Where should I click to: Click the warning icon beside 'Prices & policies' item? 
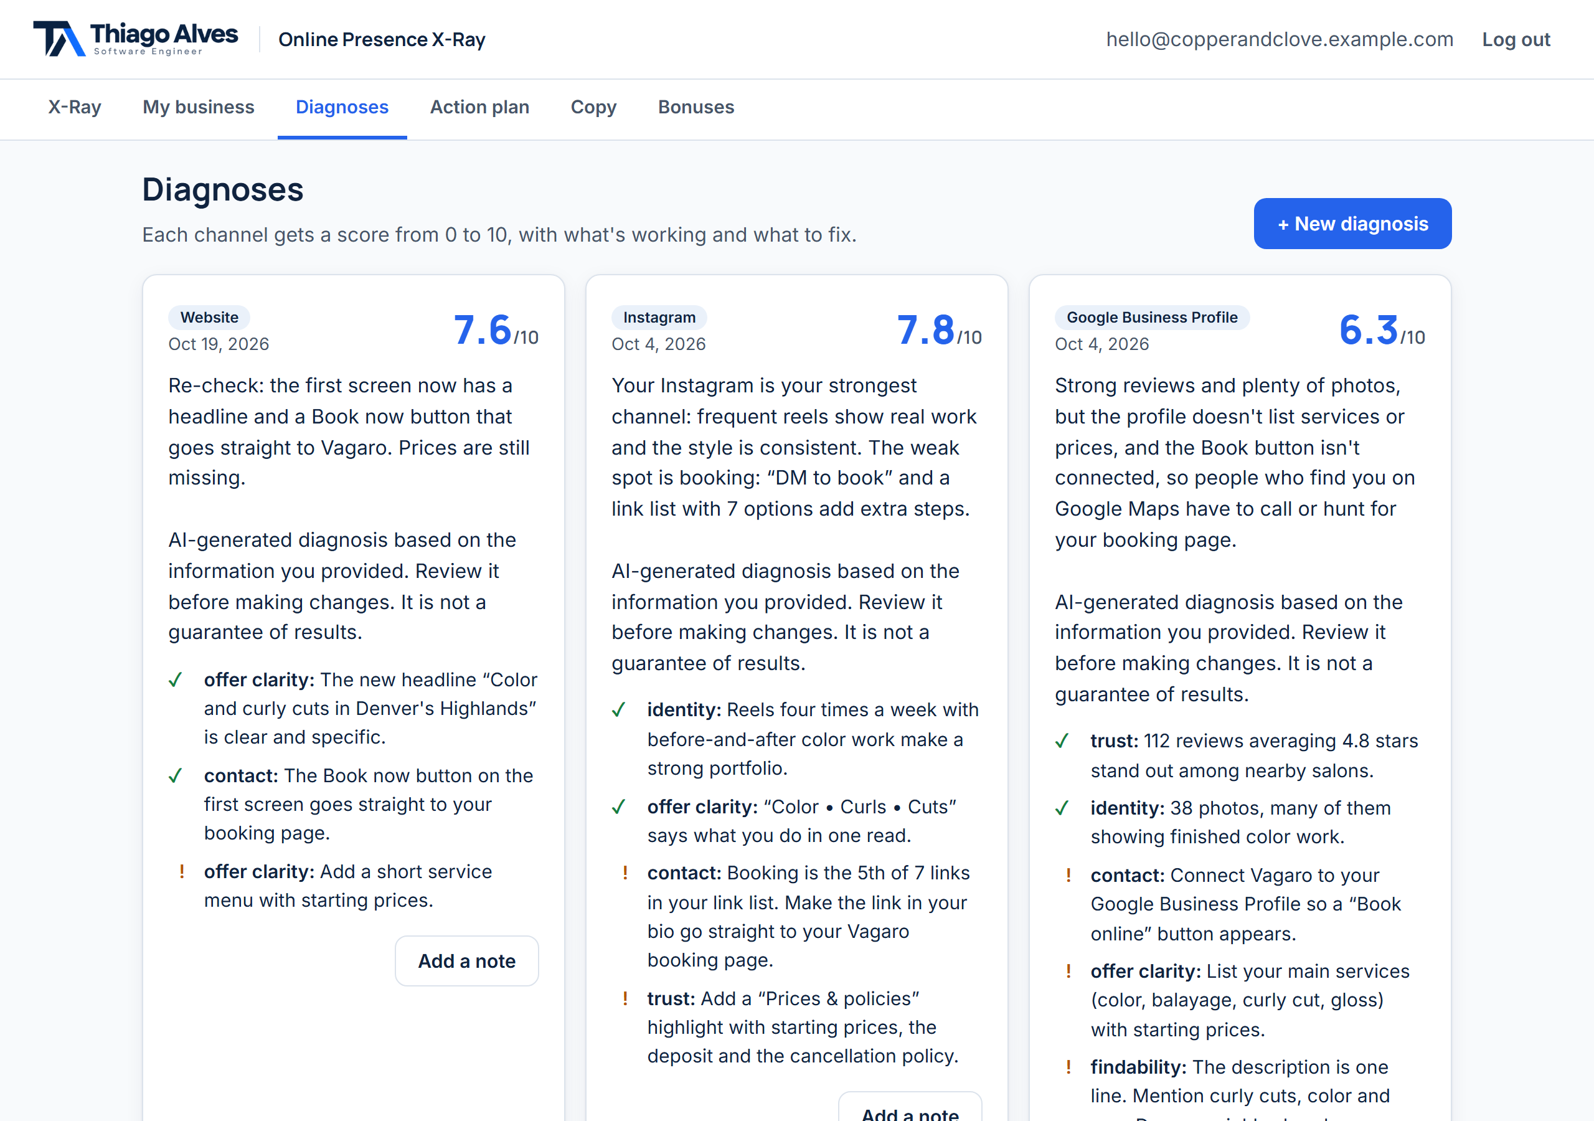click(x=625, y=999)
